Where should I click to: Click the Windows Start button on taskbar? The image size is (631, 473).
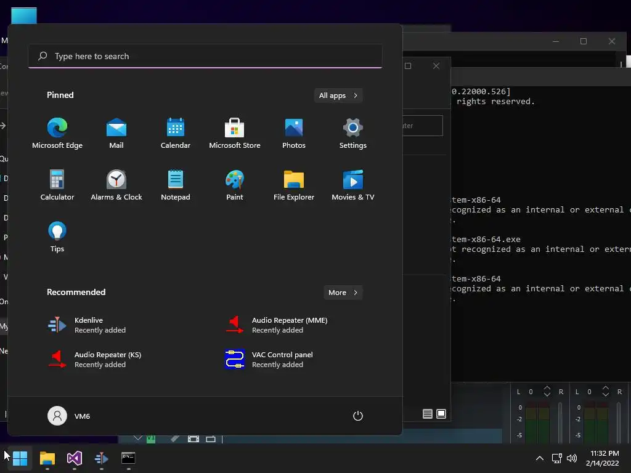click(x=20, y=458)
